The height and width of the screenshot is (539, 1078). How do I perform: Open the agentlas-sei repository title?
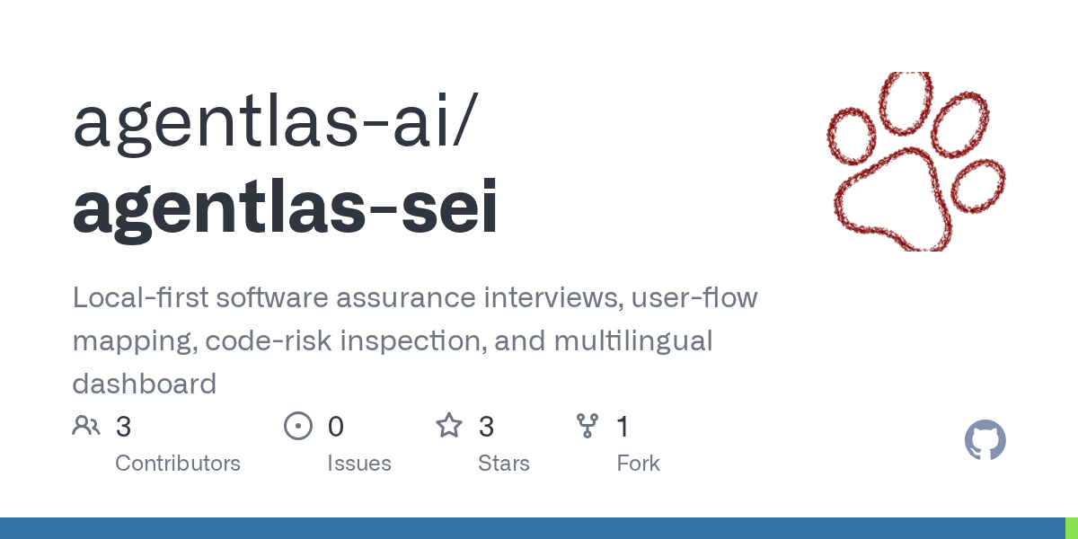click(x=285, y=206)
